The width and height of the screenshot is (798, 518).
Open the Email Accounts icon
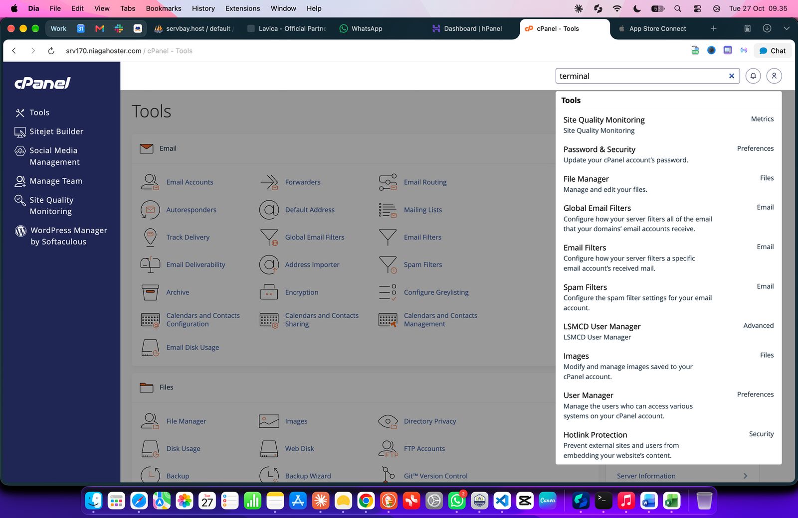(x=150, y=182)
